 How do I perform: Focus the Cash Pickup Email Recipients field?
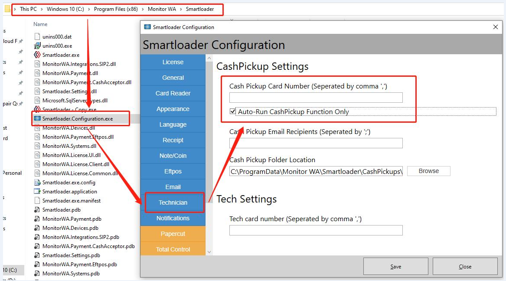click(316, 143)
